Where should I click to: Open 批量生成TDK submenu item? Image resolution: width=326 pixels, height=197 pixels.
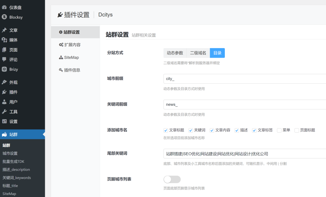click(x=13, y=161)
